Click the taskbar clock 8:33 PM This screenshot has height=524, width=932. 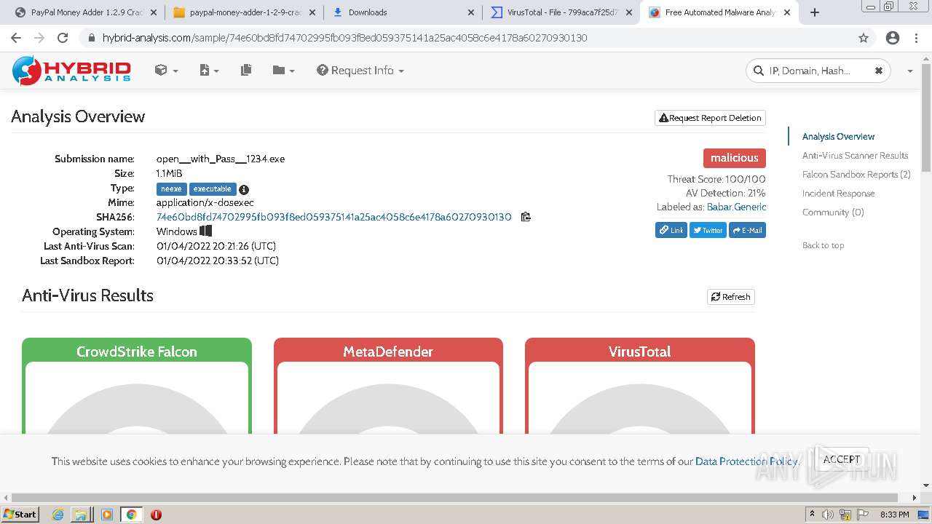pos(894,515)
